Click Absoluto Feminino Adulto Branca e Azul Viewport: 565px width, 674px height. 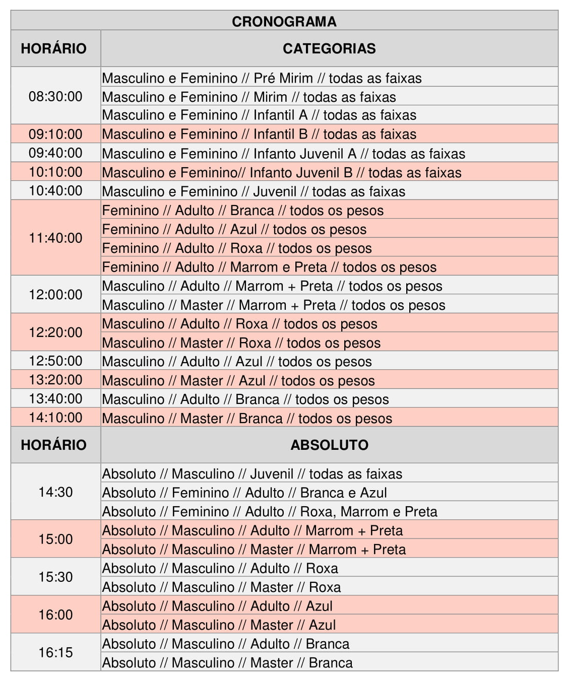click(244, 493)
